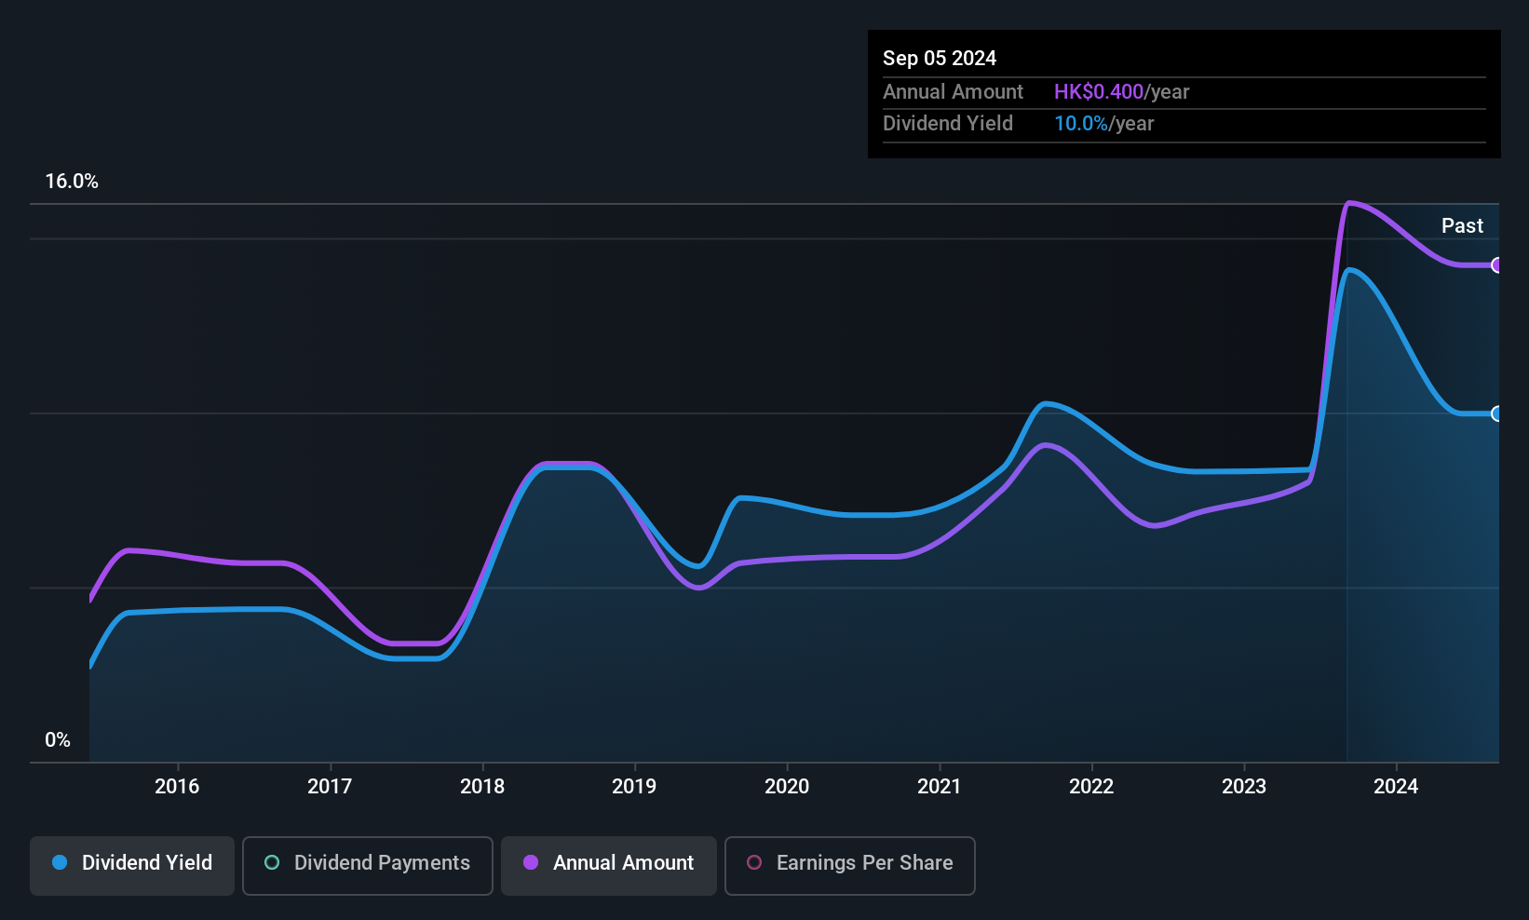Click the 16.0% y-axis label

(x=72, y=182)
